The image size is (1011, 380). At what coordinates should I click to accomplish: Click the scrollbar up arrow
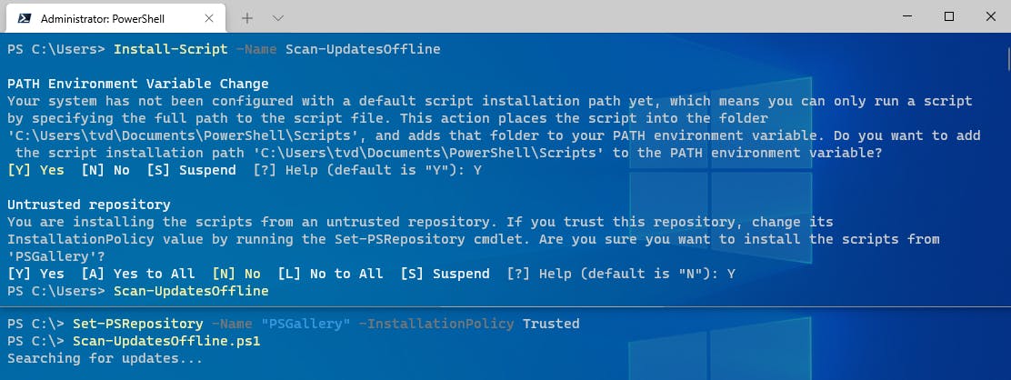point(1006,40)
